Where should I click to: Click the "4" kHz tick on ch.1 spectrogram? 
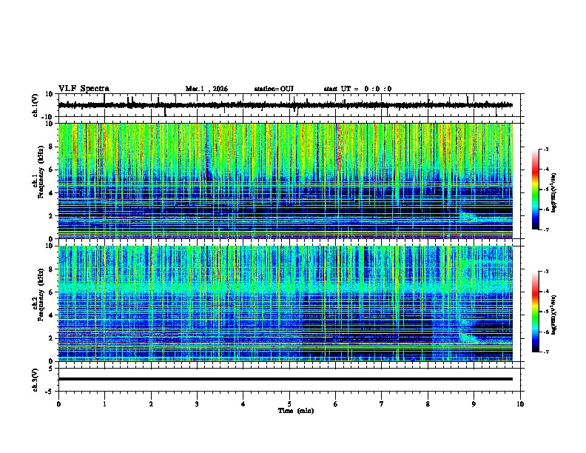coord(52,193)
